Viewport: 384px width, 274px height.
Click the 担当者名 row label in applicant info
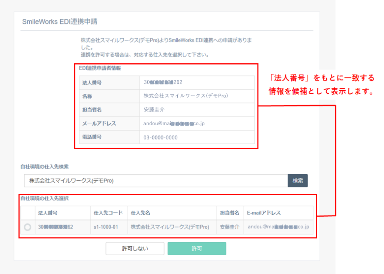click(x=92, y=110)
